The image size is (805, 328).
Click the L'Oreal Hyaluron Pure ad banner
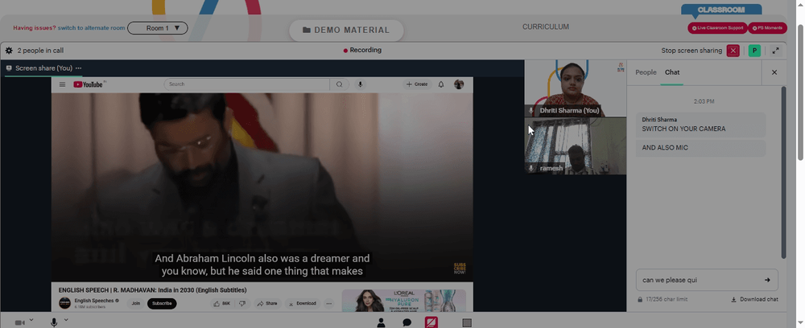click(x=403, y=301)
